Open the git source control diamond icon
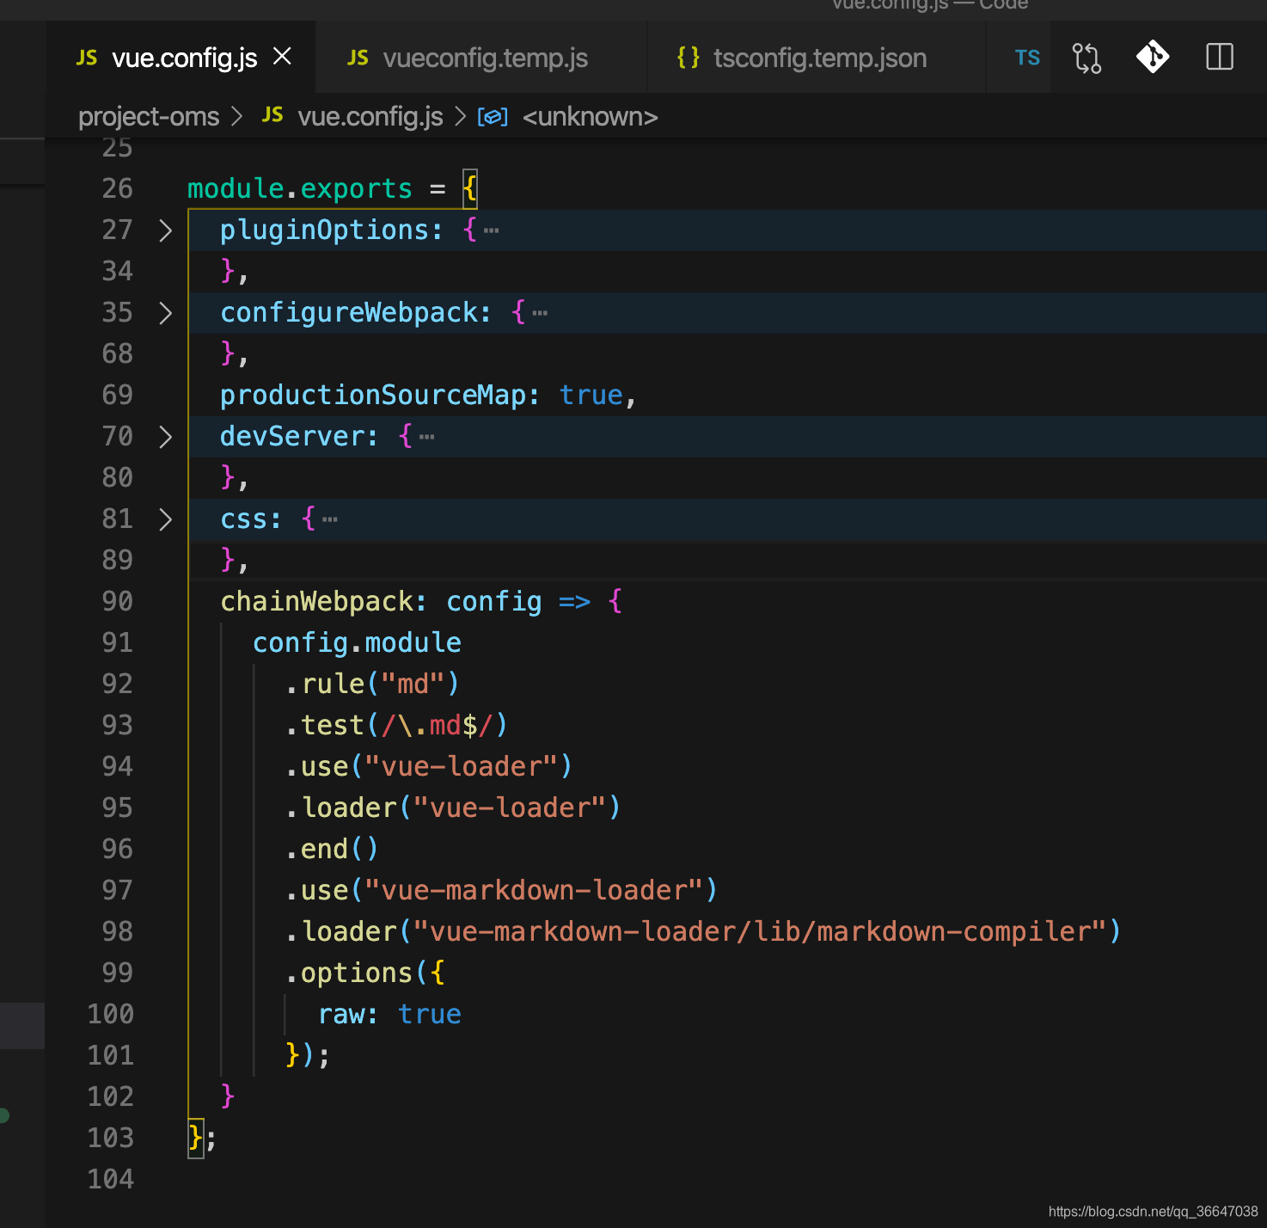 pyautogui.click(x=1153, y=58)
